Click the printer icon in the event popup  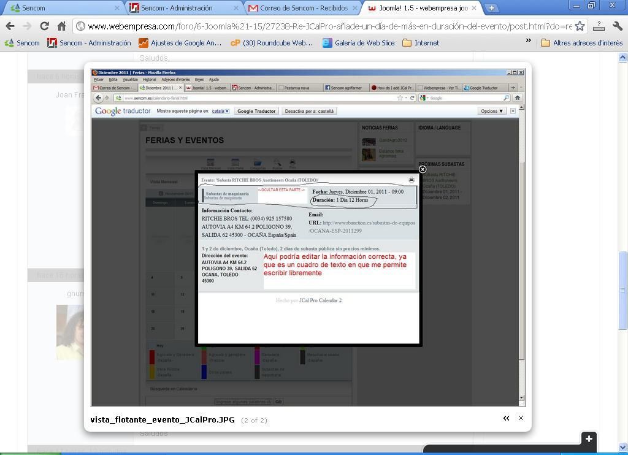[x=412, y=180]
